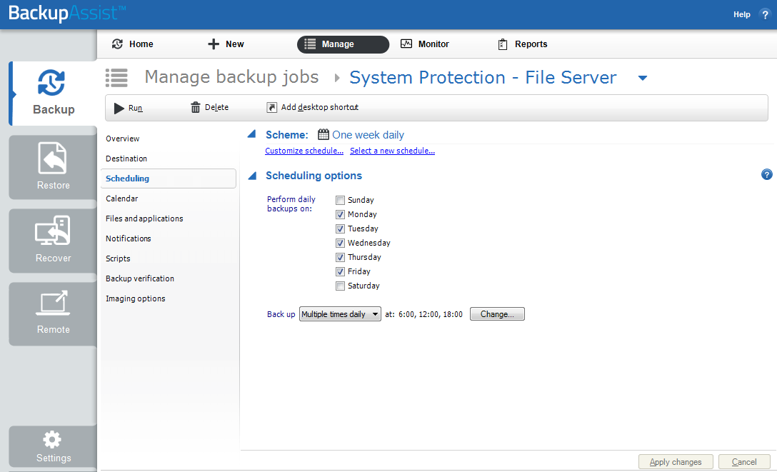The image size is (777, 472).
Task: Click the Customize schedule link
Action: click(304, 151)
